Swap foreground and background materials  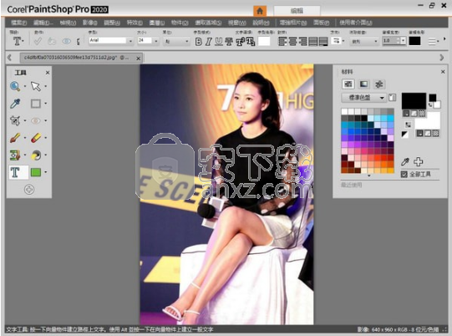[408, 125]
